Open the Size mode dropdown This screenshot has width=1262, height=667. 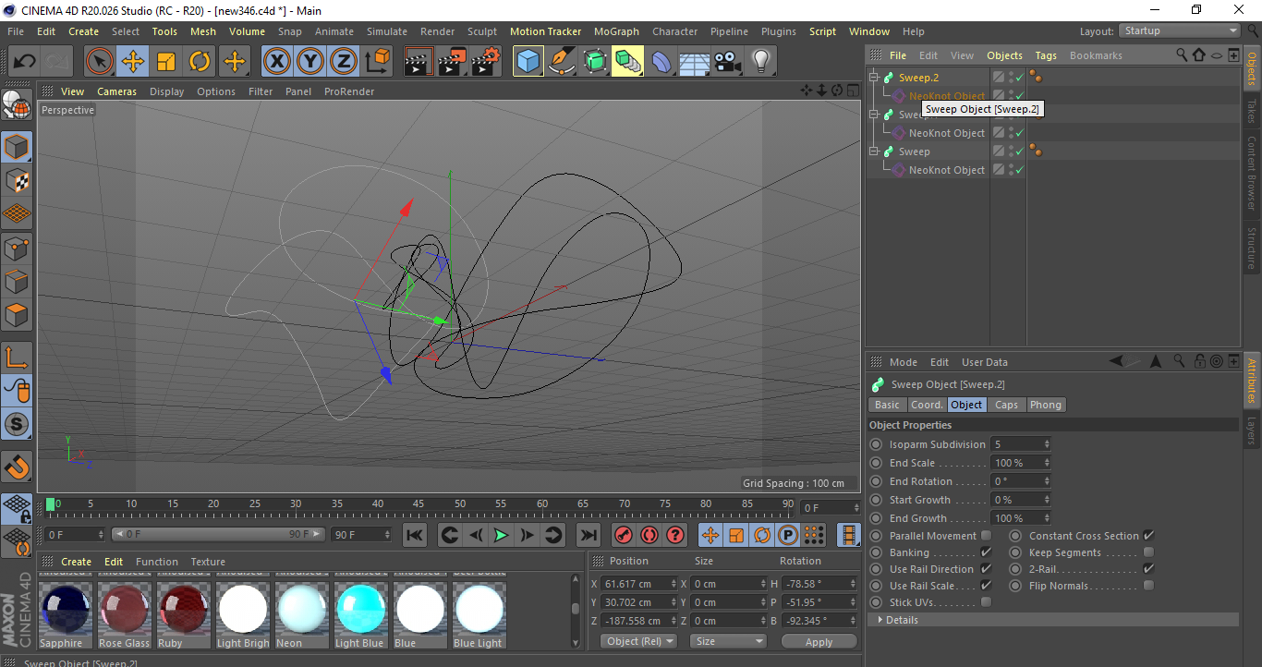coord(729,641)
